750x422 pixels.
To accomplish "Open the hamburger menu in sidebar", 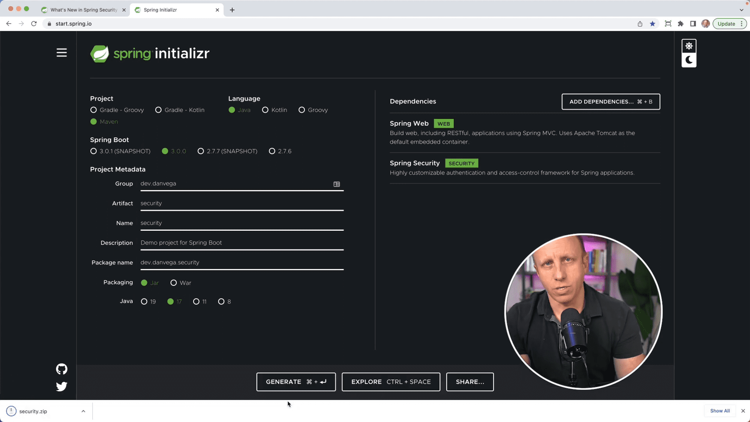I will pos(61,53).
